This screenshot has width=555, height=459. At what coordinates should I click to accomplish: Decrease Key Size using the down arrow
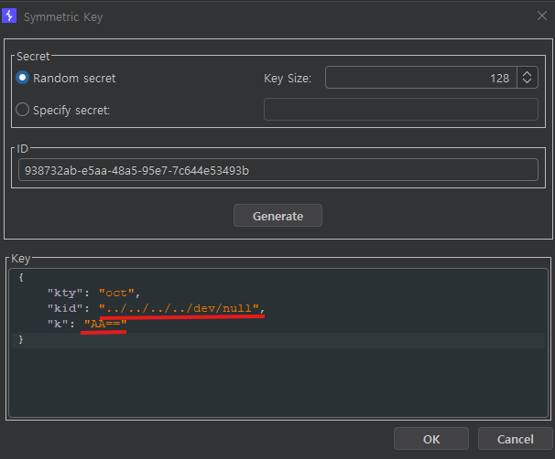tap(528, 82)
